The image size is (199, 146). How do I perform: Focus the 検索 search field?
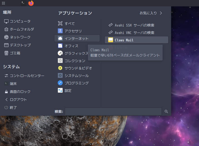pos(113,111)
